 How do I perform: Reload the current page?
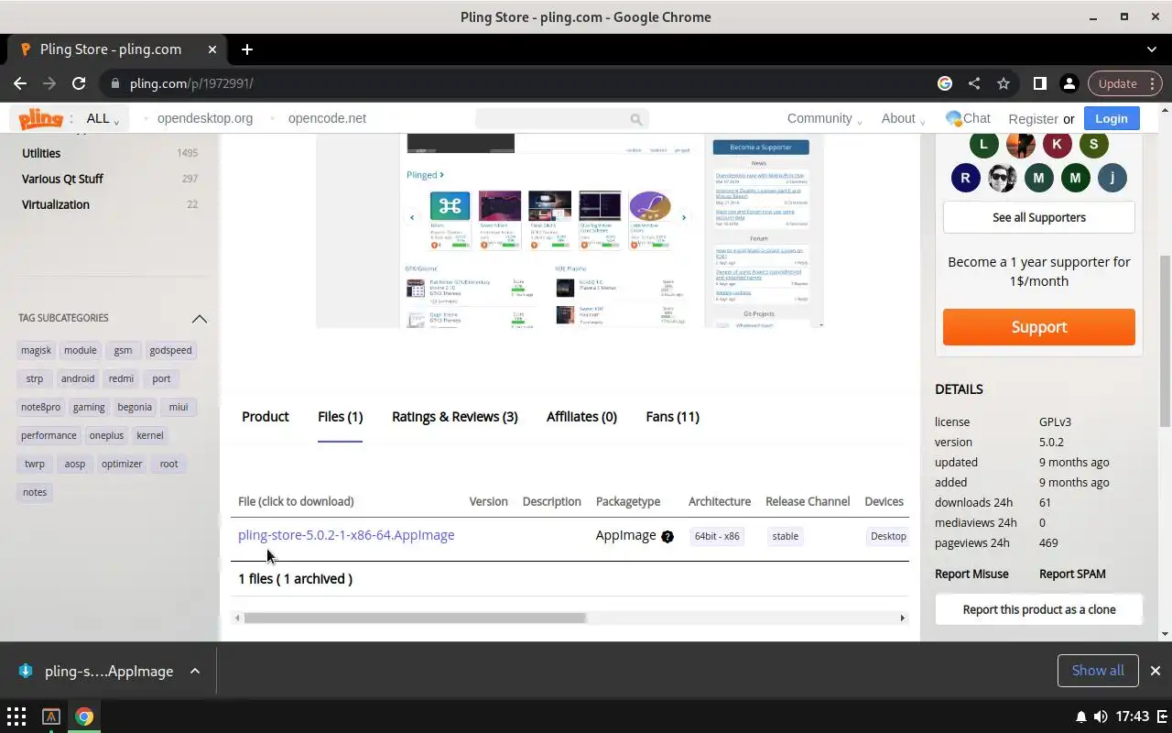coord(79,83)
